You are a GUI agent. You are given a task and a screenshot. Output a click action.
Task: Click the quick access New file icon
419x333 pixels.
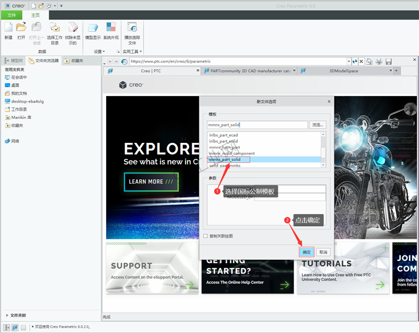[34, 6]
